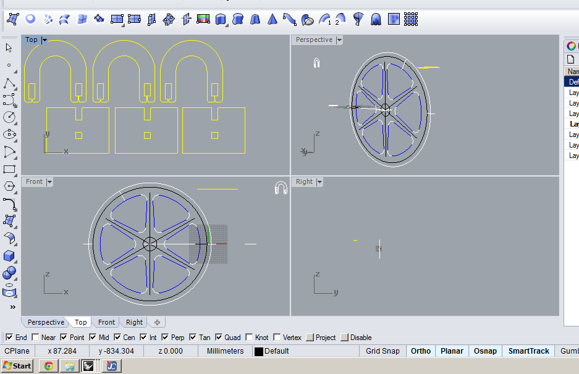The width and height of the screenshot is (579, 374).
Task: Open the Front viewport title dropdown arrow
Action: tap(49, 182)
